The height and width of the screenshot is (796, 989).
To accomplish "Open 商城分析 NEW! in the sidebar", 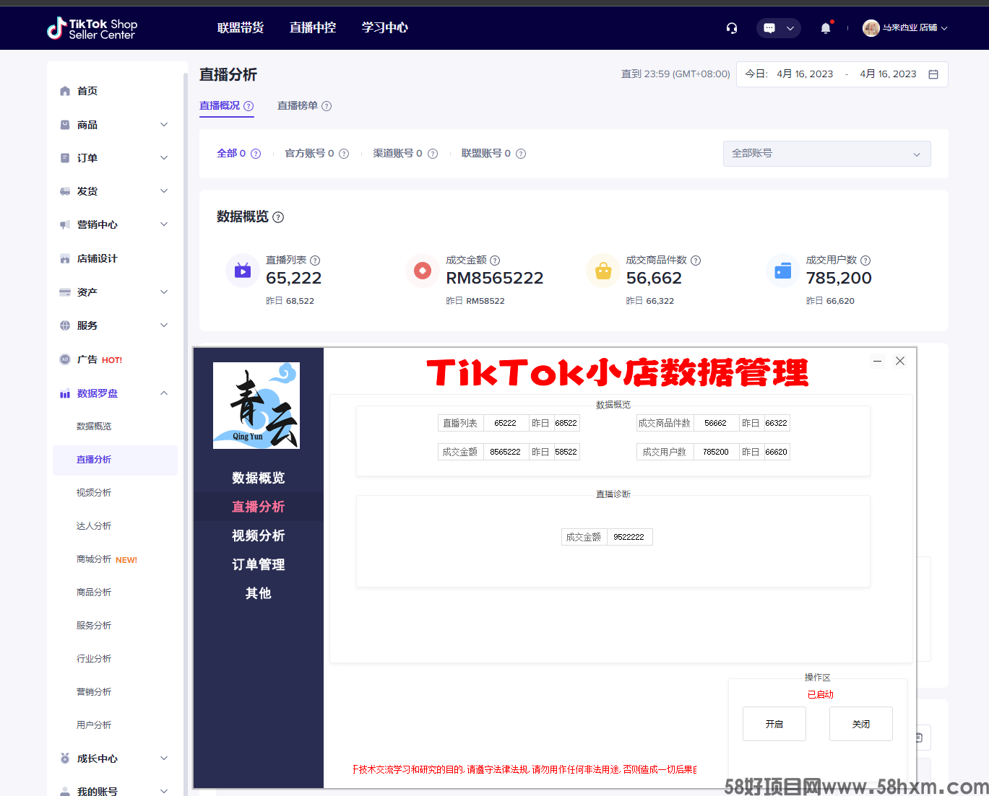I will click(x=107, y=559).
